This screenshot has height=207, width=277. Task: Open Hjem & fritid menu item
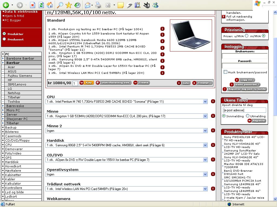click(x=14, y=16)
